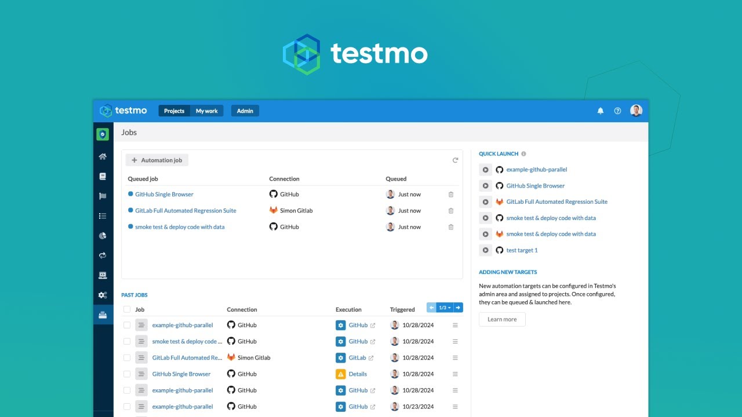Click the Quick Launch info icon
This screenshot has height=417, width=742.
pyautogui.click(x=523, y=154)
